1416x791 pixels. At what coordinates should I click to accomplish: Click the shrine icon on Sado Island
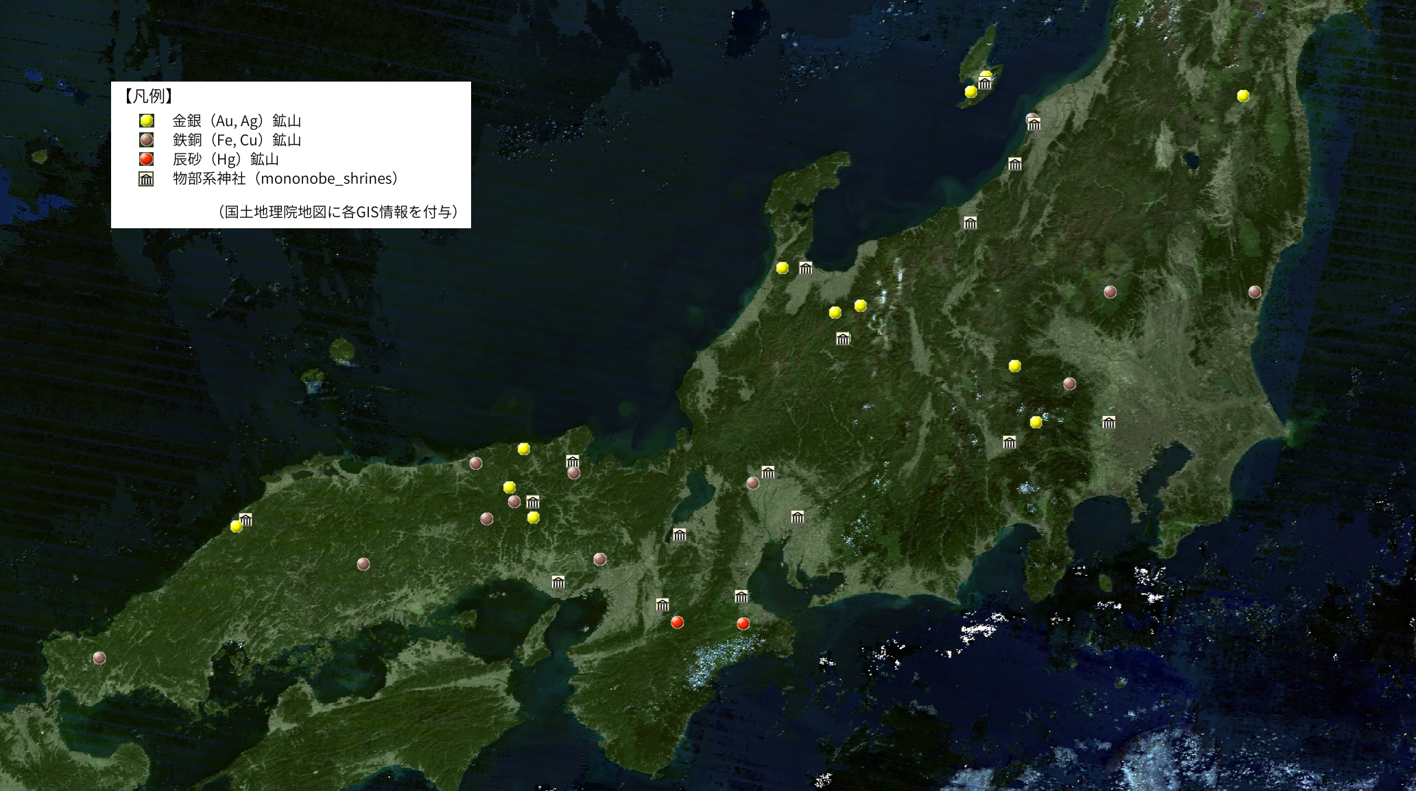[985, 84]
